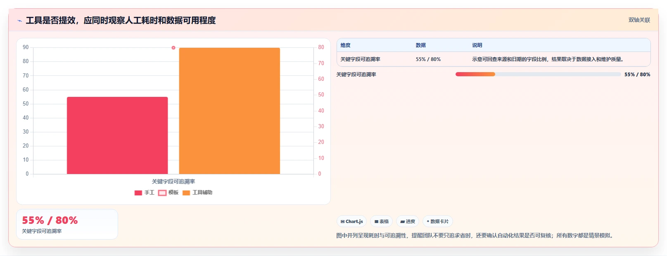Image resolution: width=667 pixels, height=256 pixels.
Task: Click the 表格 tag chip
Action: 381,221
